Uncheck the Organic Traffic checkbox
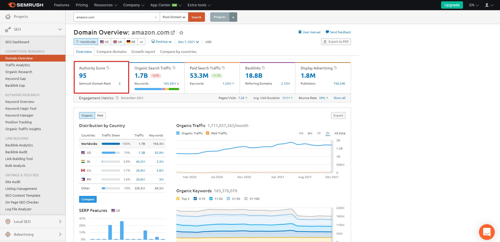Screen dimensions: 500x242 (178, 133)
